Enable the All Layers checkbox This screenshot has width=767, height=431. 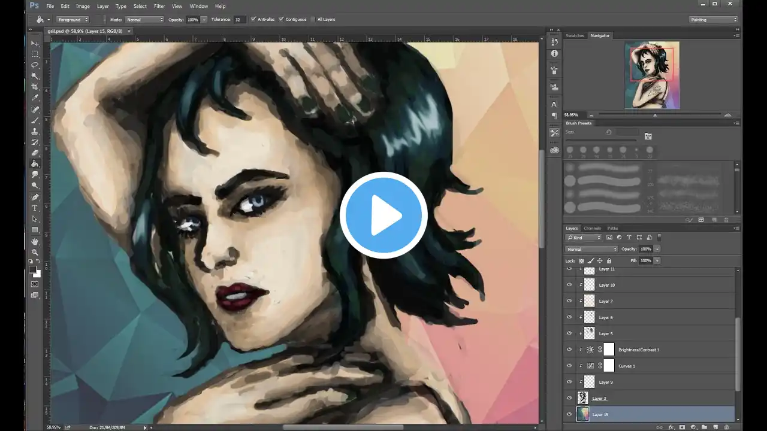(313, 19)
